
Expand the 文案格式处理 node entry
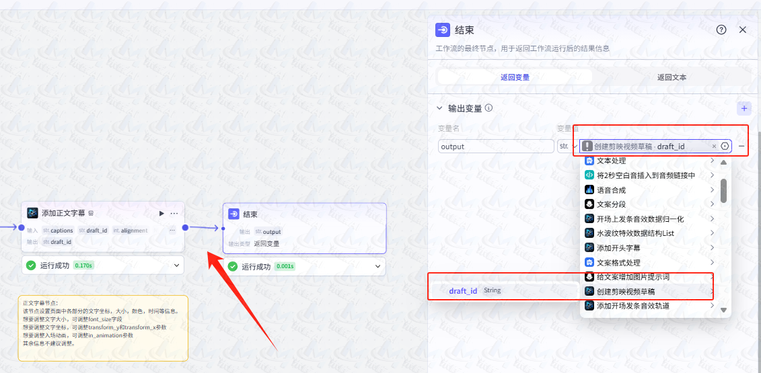point(712,262)
